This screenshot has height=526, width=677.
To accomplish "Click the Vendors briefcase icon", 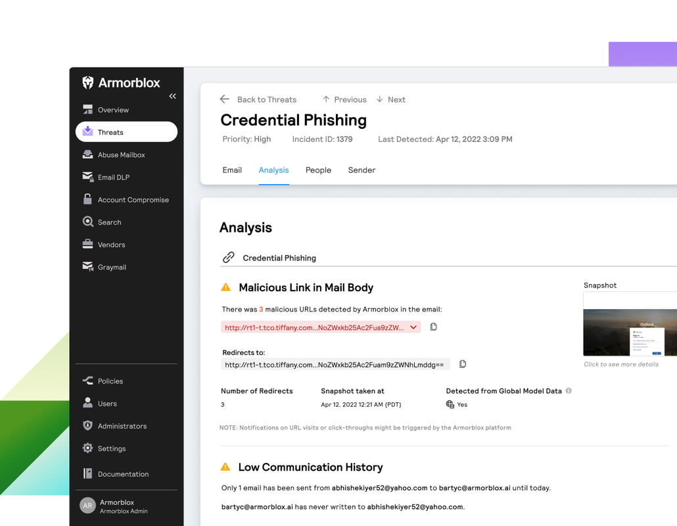I will coord(87,244).
